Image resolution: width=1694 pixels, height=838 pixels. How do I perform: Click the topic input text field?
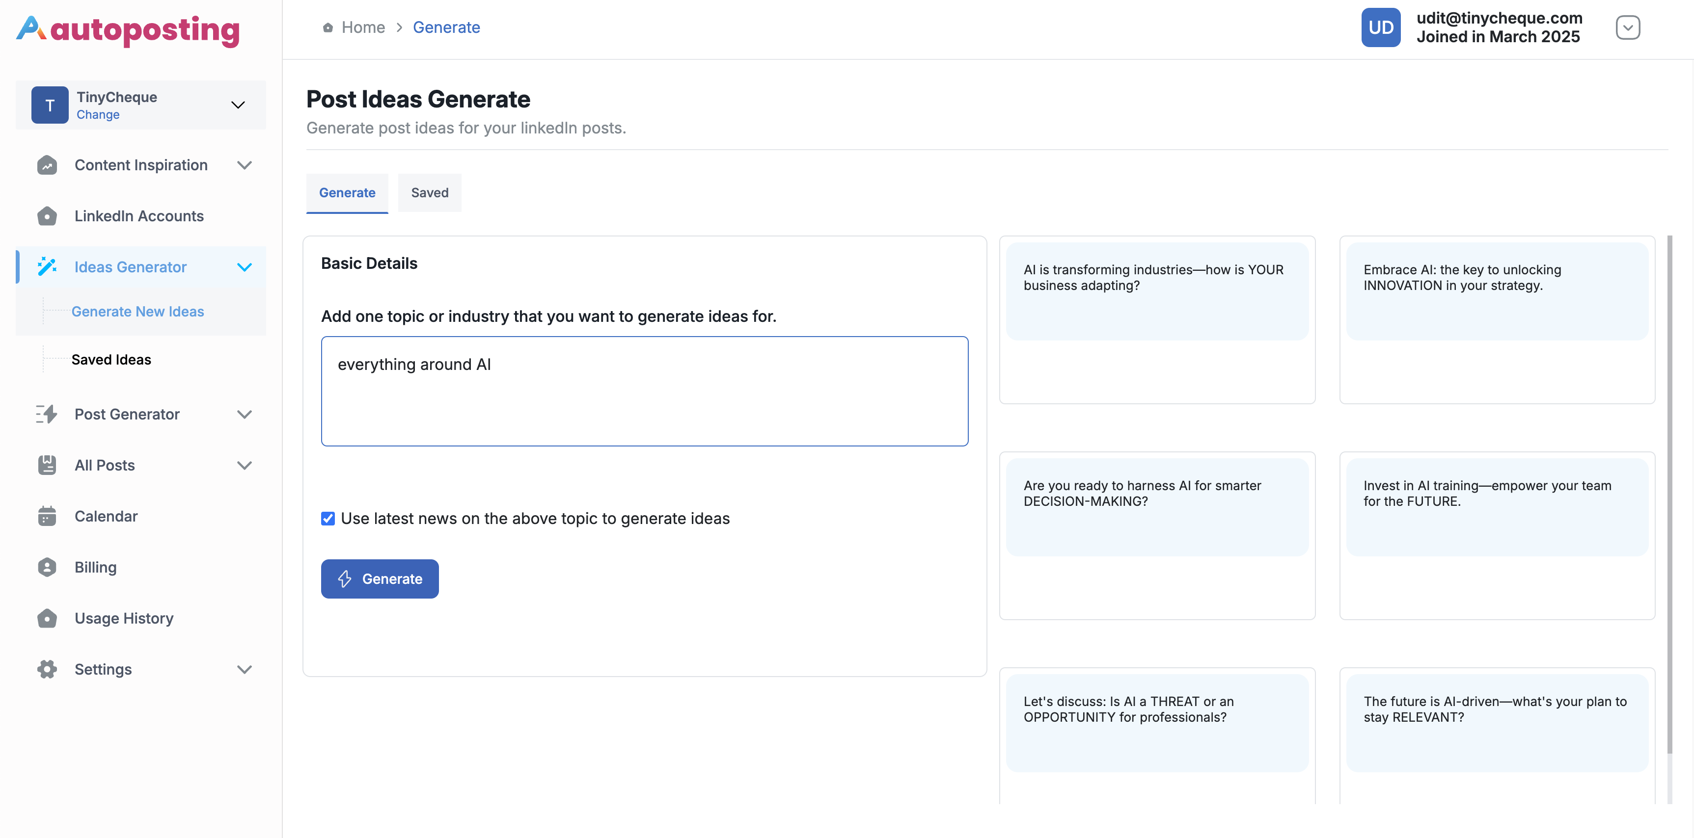tap(644, 391)
